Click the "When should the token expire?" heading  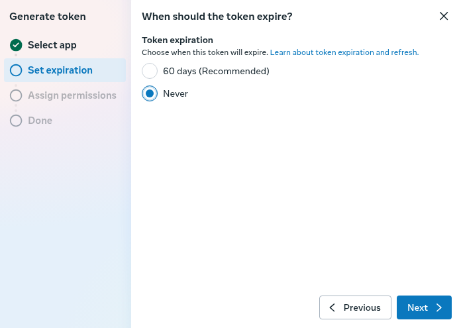[x=217, y=16]
